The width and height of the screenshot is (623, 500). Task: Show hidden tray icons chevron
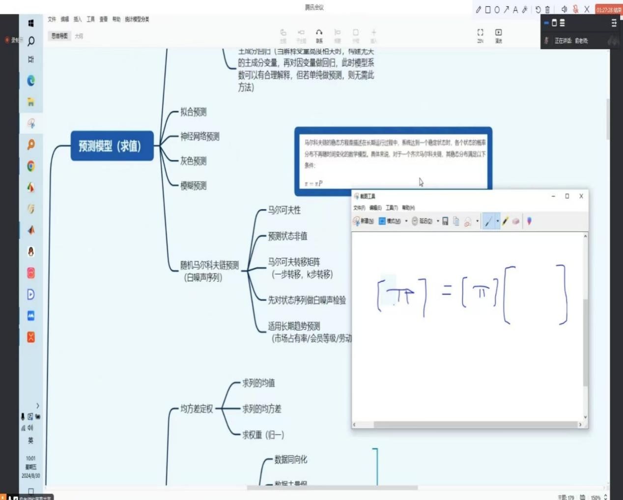pyautogui.click(x=38, y=406)
